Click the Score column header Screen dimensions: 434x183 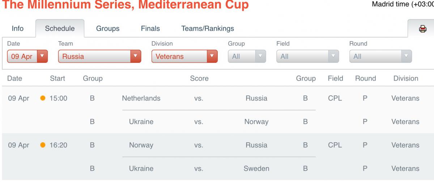199,78
